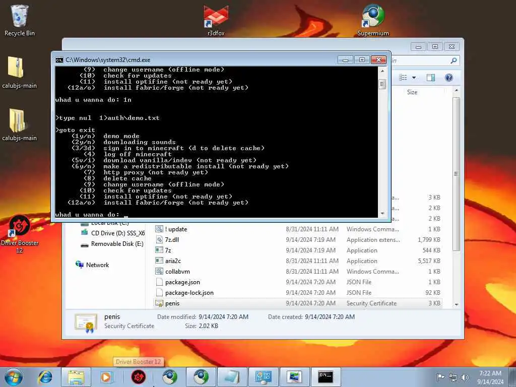Select the '! update' command file
This screenshot has height=387, width=516.
[298, 229]
